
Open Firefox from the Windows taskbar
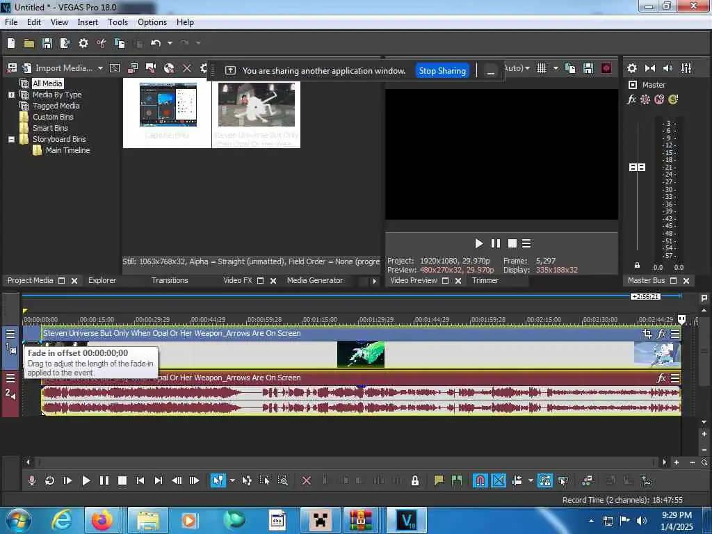(x=102, y=520)
